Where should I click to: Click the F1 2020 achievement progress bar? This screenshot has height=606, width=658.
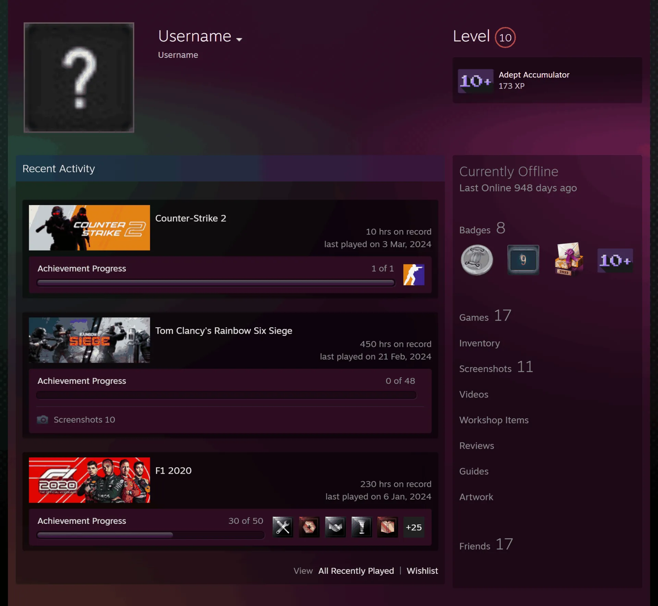150,535
